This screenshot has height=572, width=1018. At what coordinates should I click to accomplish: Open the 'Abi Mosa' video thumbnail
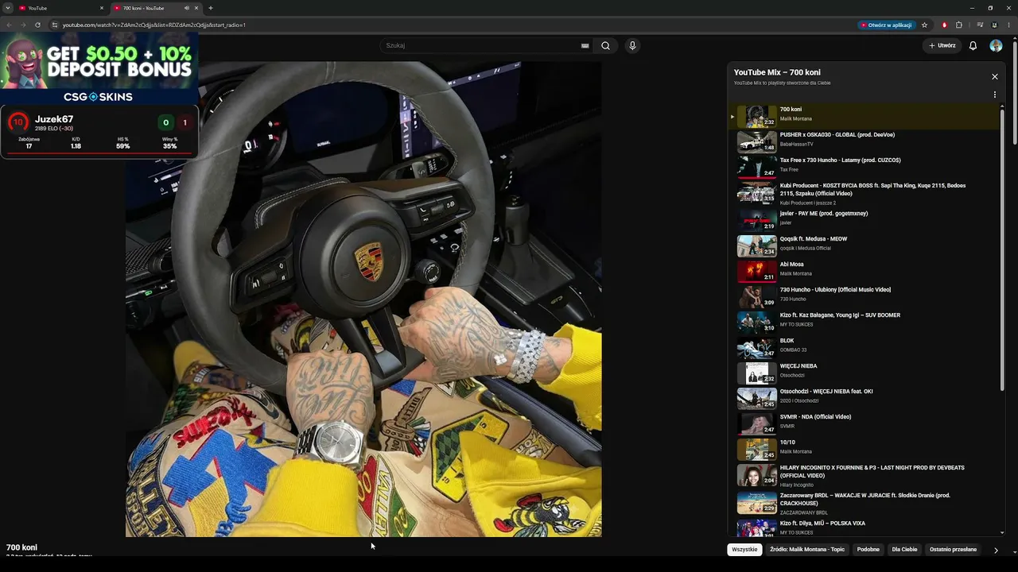756,271
